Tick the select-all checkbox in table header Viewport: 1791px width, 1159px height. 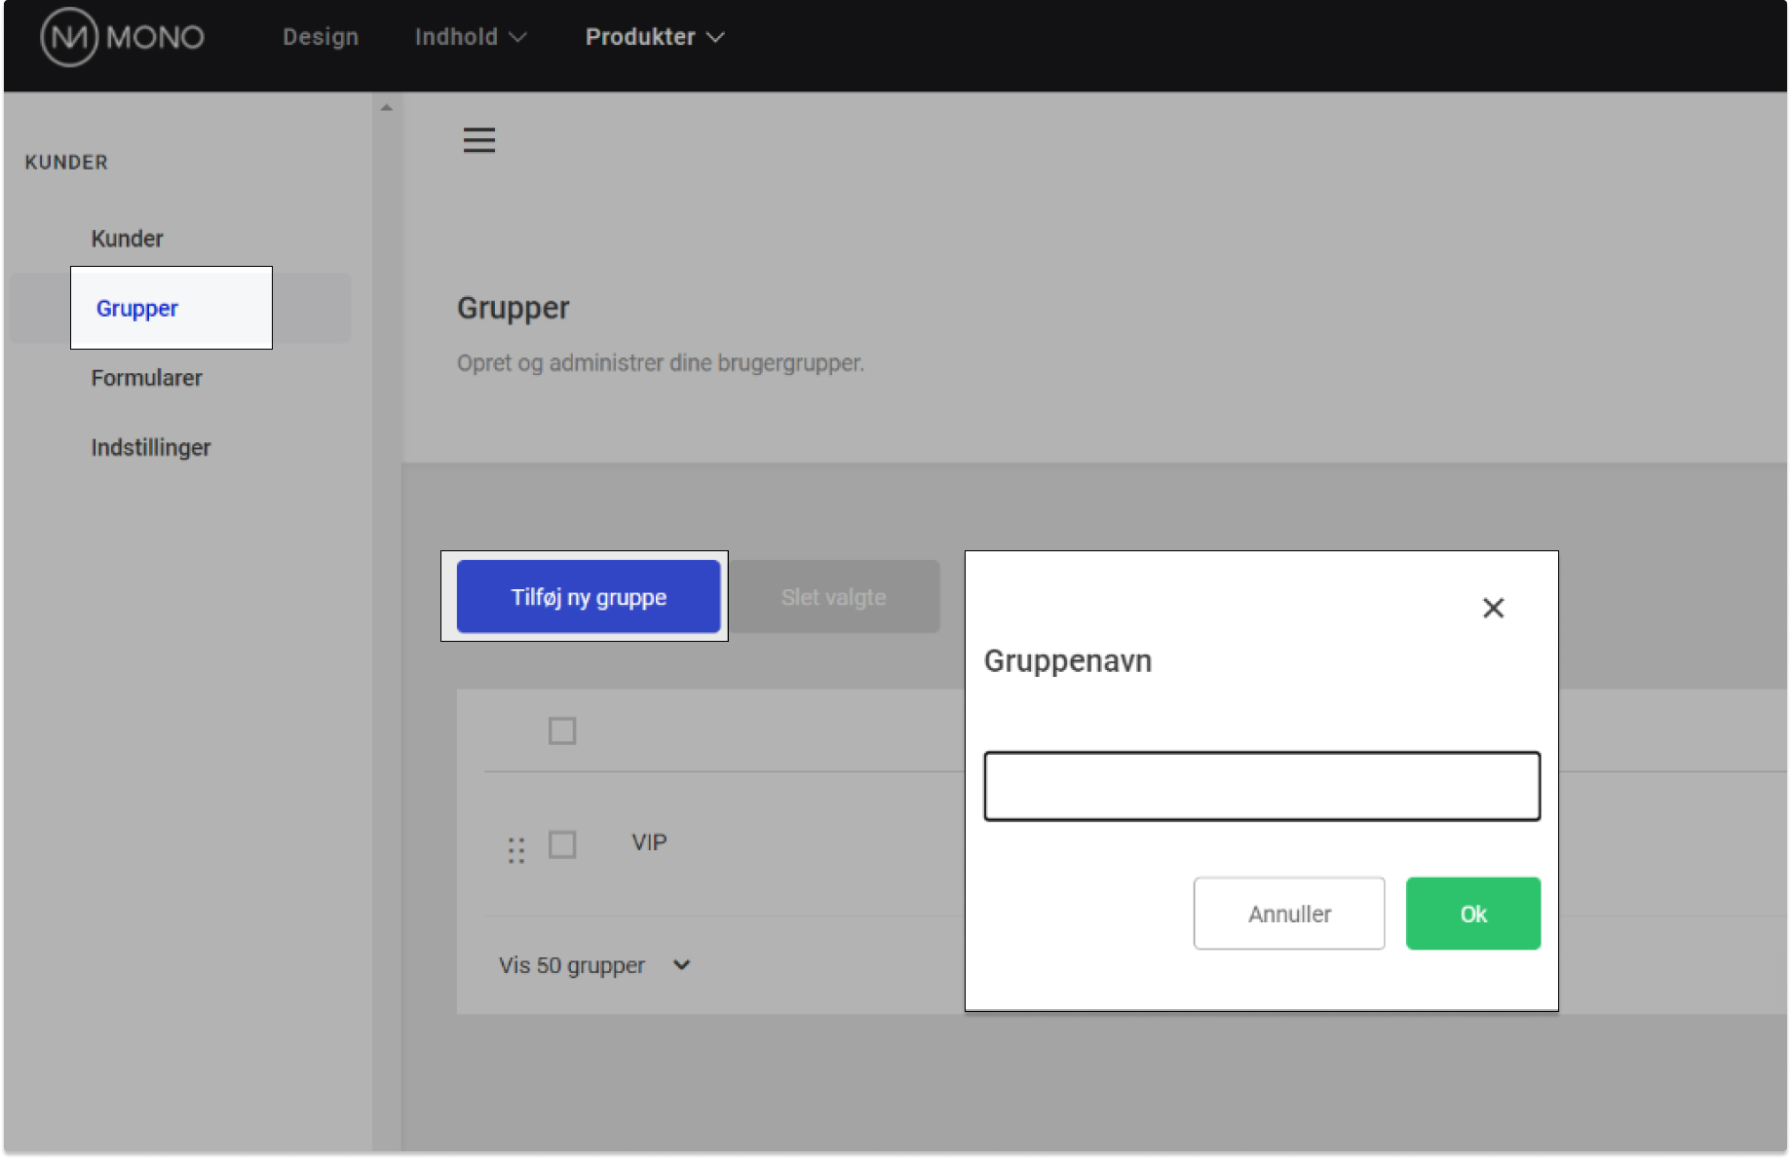[x=561, y=730]
